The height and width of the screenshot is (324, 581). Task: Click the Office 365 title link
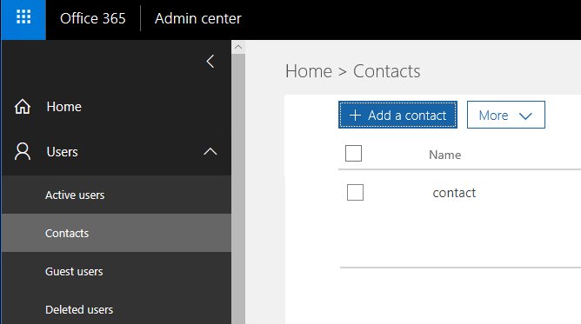point(93,18)
